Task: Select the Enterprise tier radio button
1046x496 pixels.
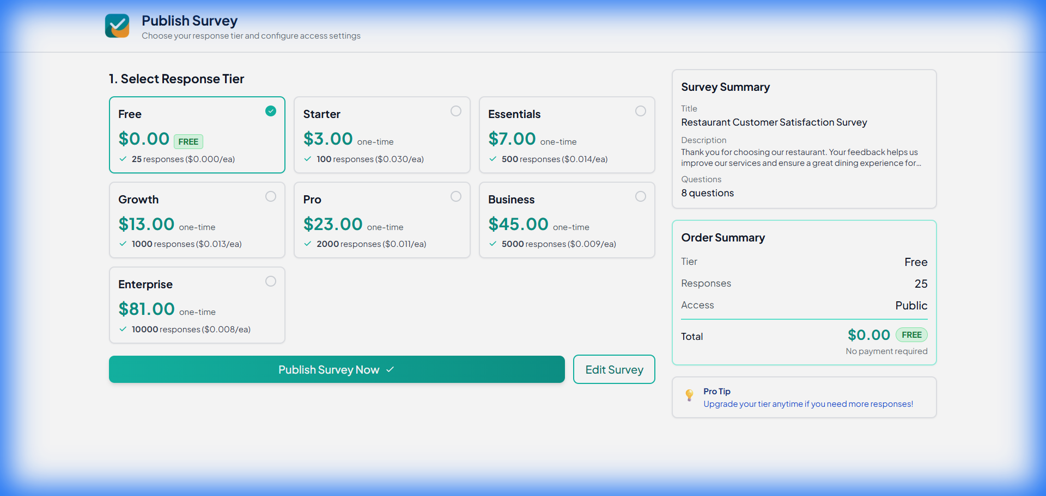Action: (271, 281)
